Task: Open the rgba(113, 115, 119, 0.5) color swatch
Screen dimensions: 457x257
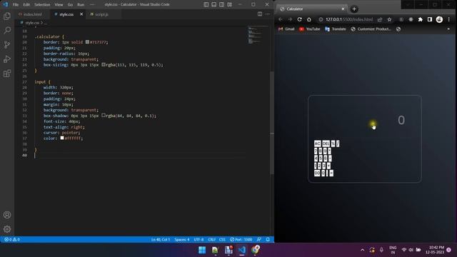Action: (x=104, y=65)
